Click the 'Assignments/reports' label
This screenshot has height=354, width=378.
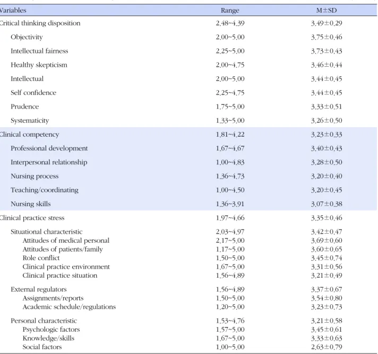pyautogui.click(x=53, y=298)
